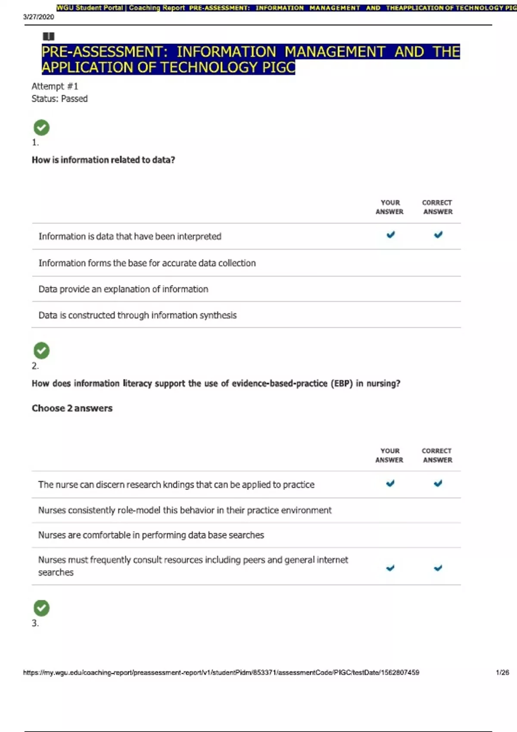Click Your Answer checkmark for 'Nurses must frequently consult' row

coord(390,568)
